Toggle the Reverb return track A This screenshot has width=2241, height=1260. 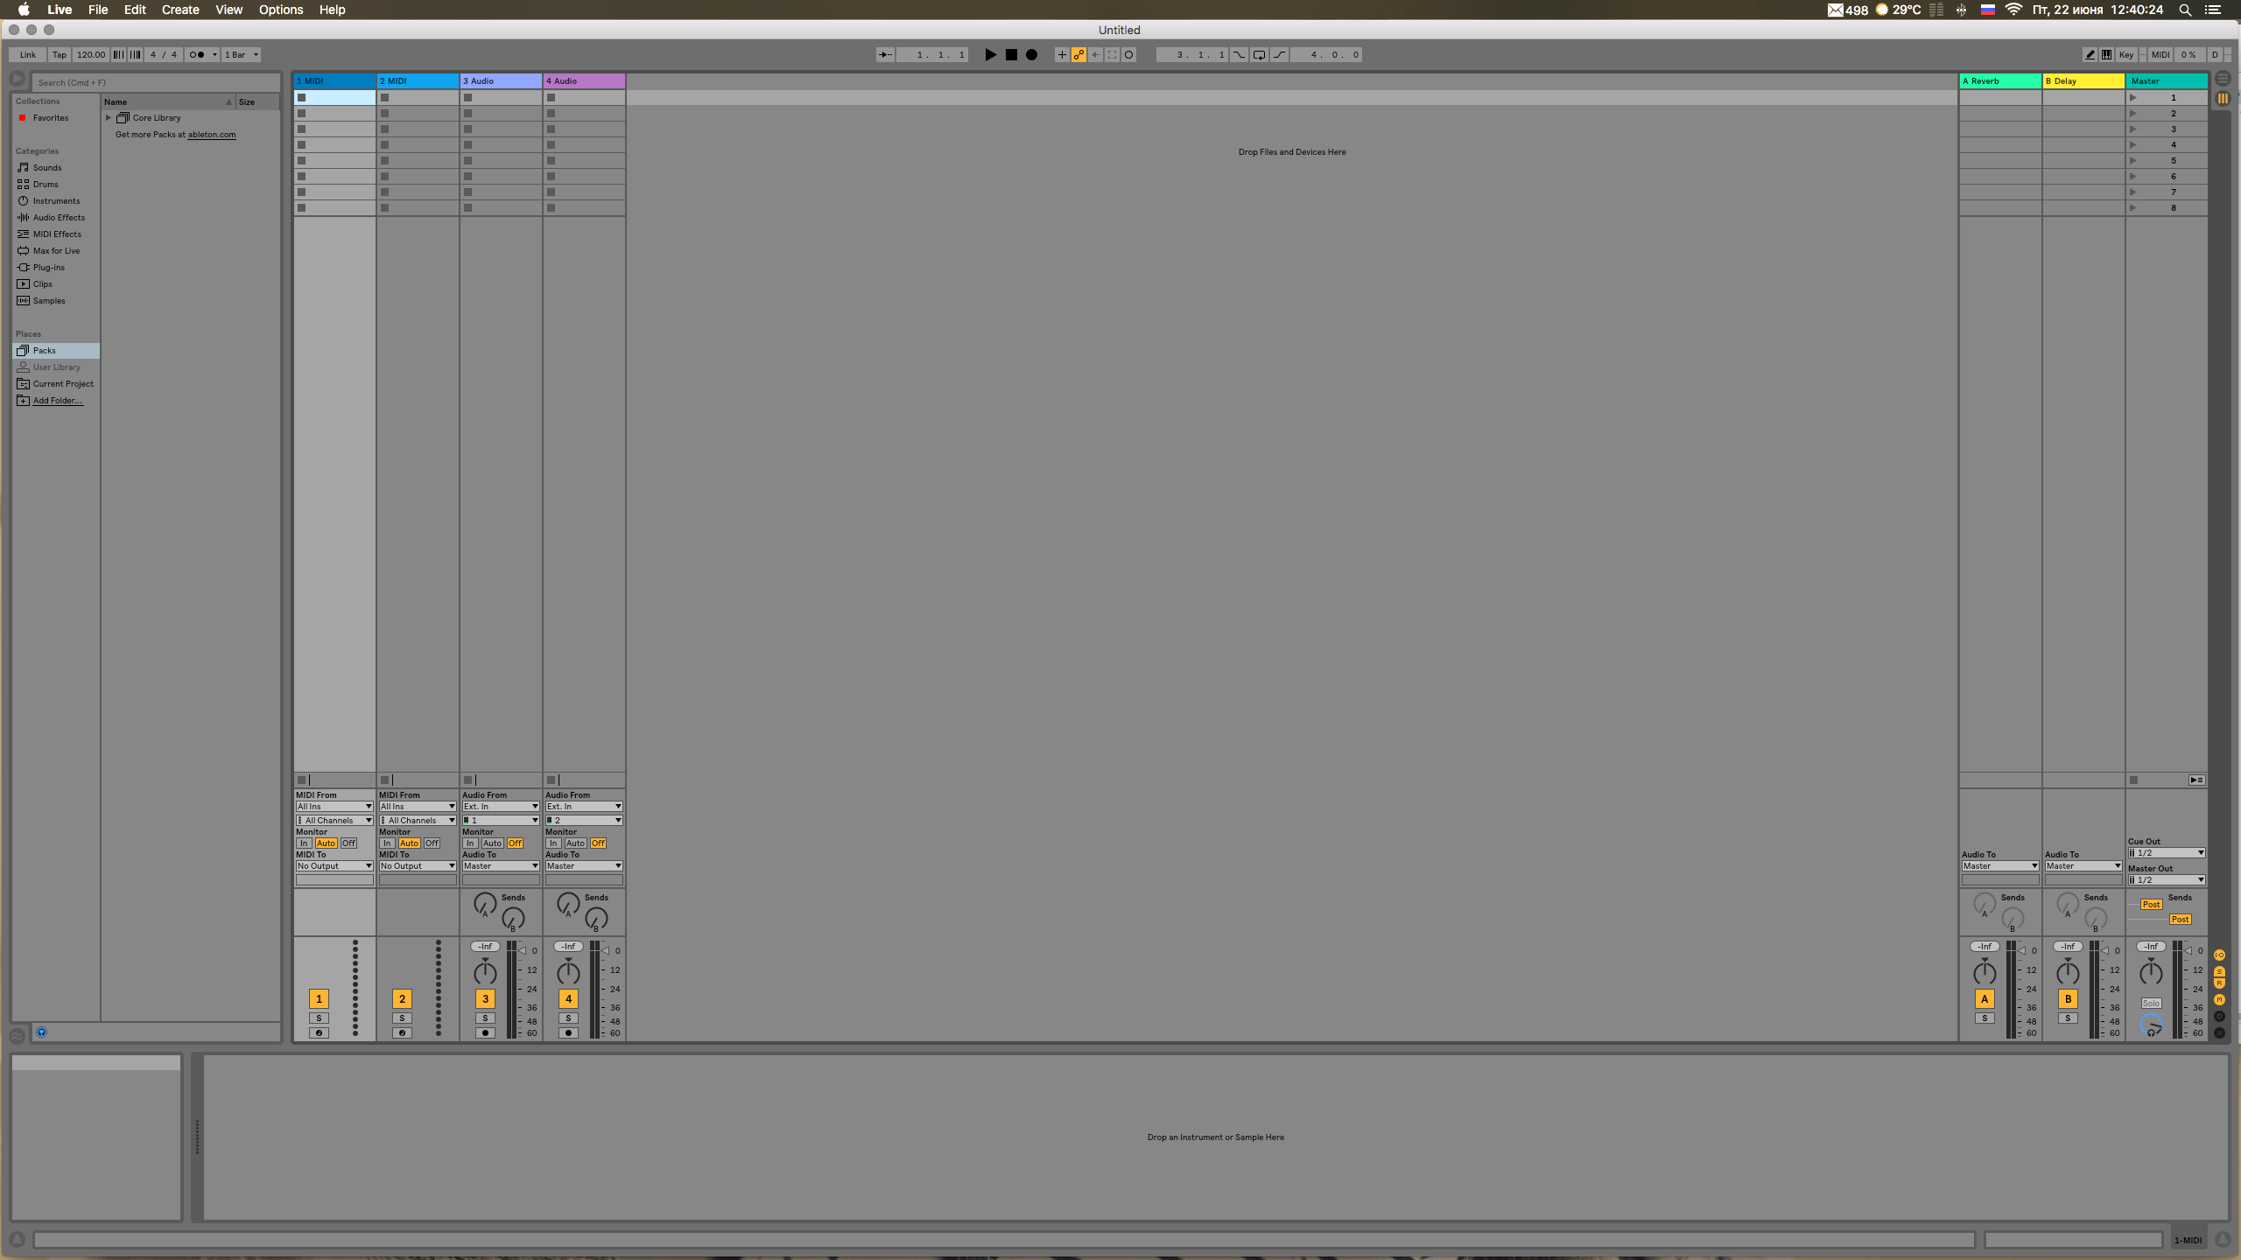(1984, 998)
